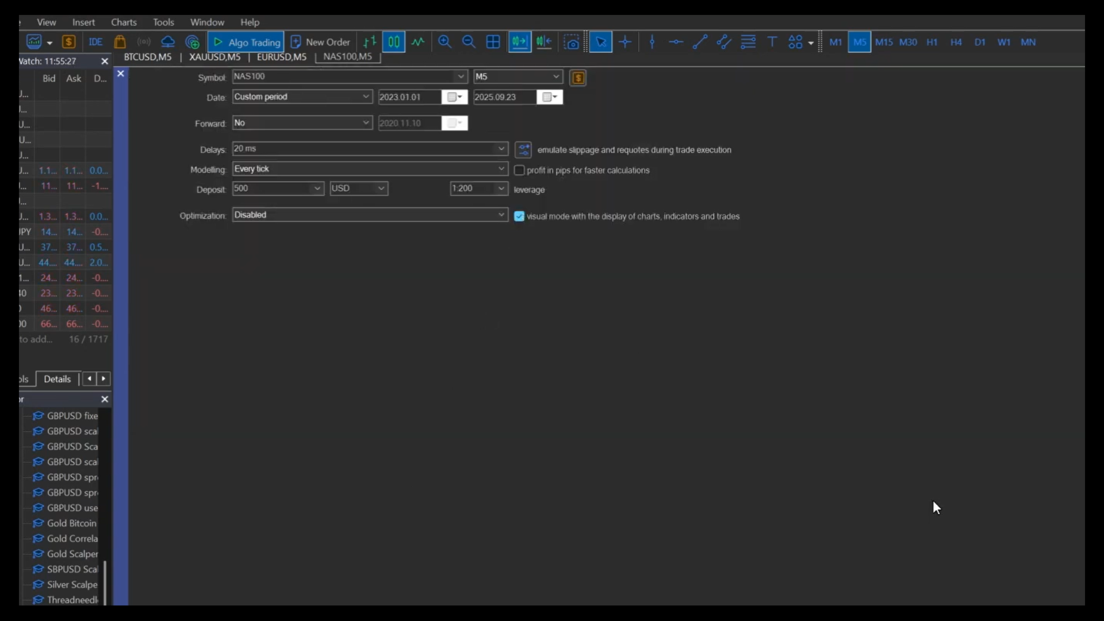The image size is (1104, 621).
Task: Select the crosshair tool
Action: [626, 42]
